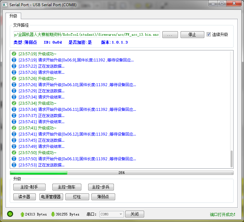The height and width of the screenshot is (222, 244).
Task: Click the green upload arrow icon
Action: pyautogui.click(x=22, y=214)
